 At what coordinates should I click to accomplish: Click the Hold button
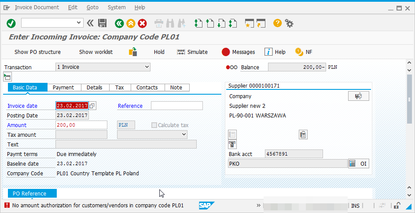click(x=159, y=52)
